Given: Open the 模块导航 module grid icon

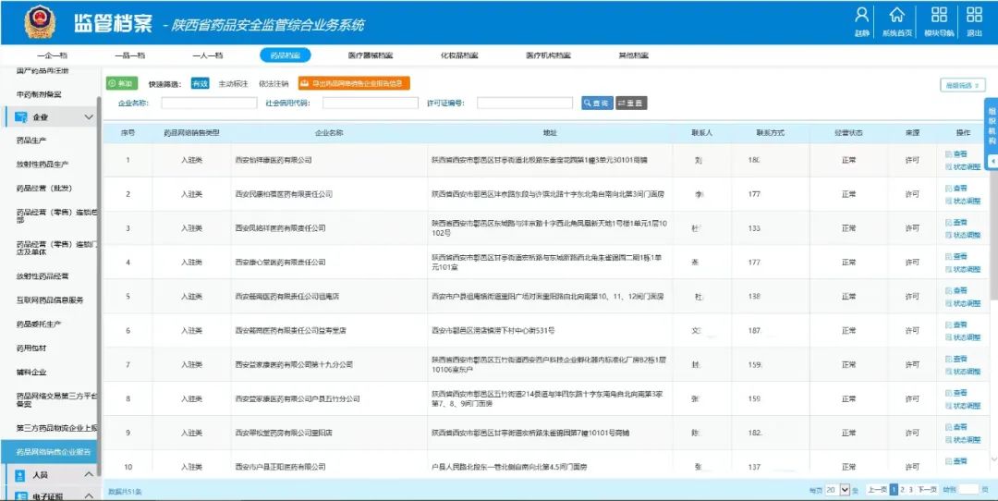Looking at the screenshot, I should pos(939,16).
